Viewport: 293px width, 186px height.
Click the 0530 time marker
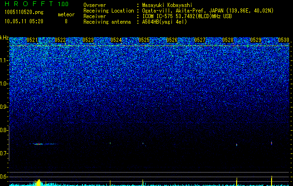[284, 40]
